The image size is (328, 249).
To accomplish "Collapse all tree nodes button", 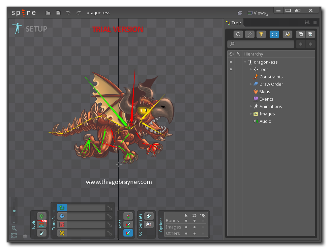I will point(301,34).
